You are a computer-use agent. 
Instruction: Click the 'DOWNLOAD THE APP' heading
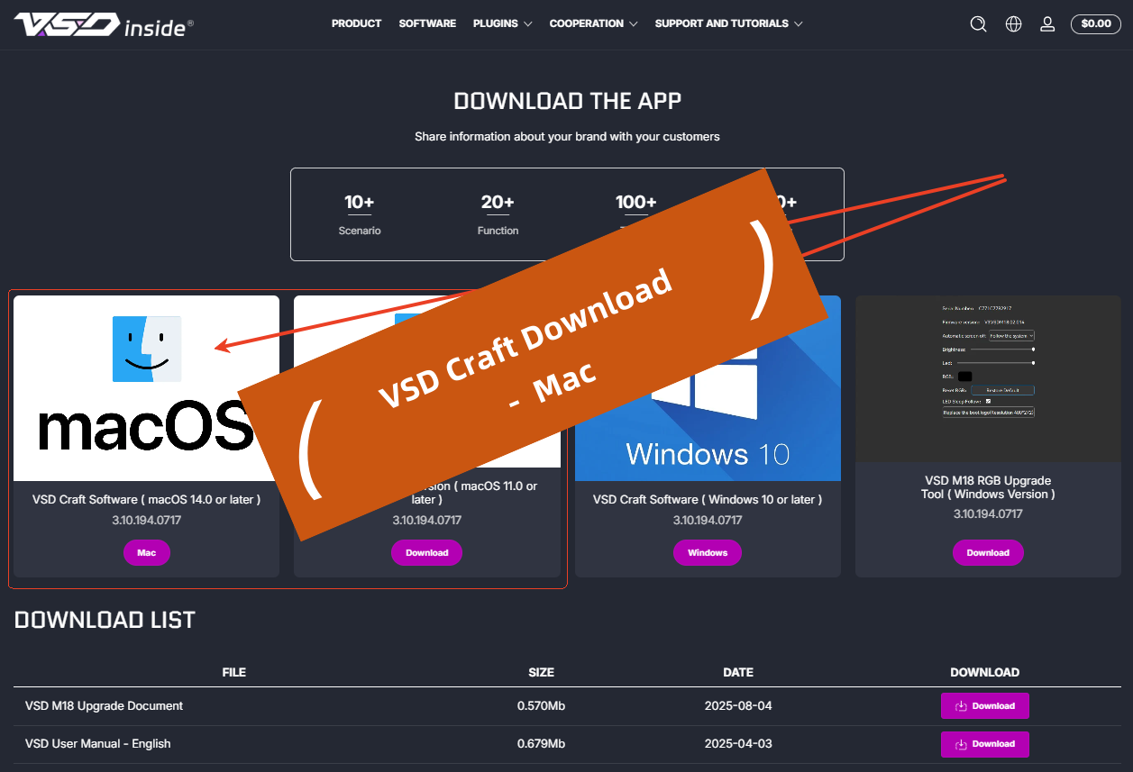pyautogui.click(x=568, y=101)
